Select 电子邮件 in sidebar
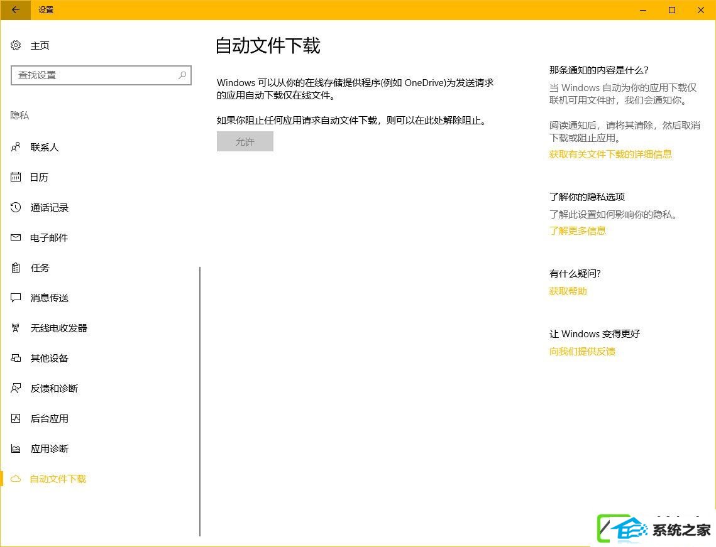716x547 pixels. (49, 237)
